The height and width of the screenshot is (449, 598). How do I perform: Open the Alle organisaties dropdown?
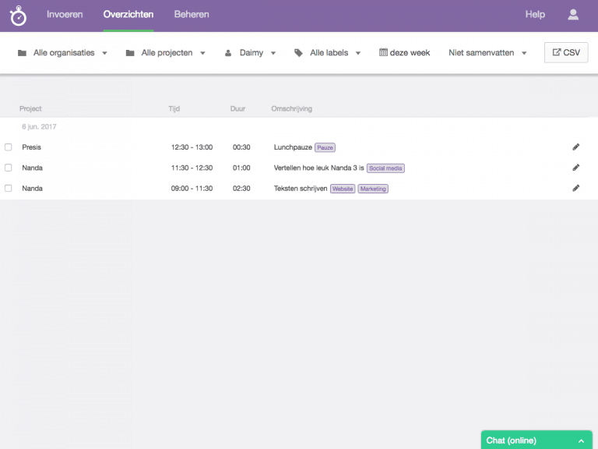62,53
